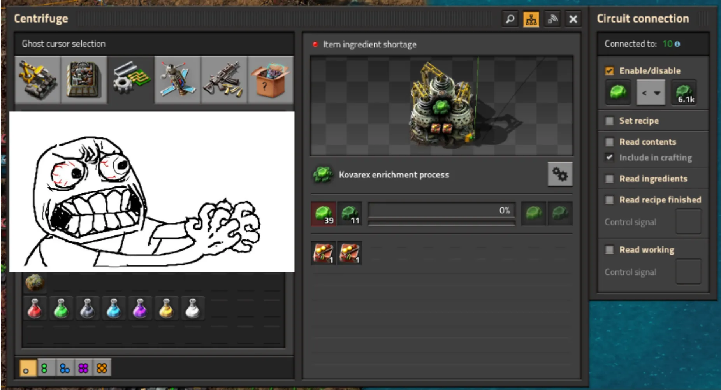Viewport: 721px width, 390px height.
Task: Open the search magnifier in Centrifuge title bar
Action: click(x=510, y=19)
